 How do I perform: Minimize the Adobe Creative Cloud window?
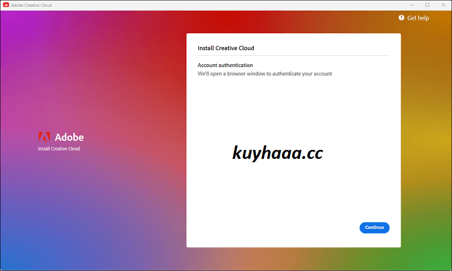pos(411,5)
